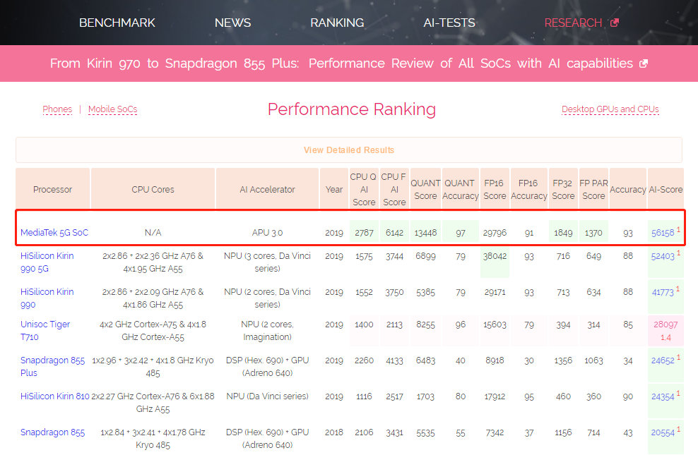
Task: Select FP16 Score value 38042
Action: 495,256
